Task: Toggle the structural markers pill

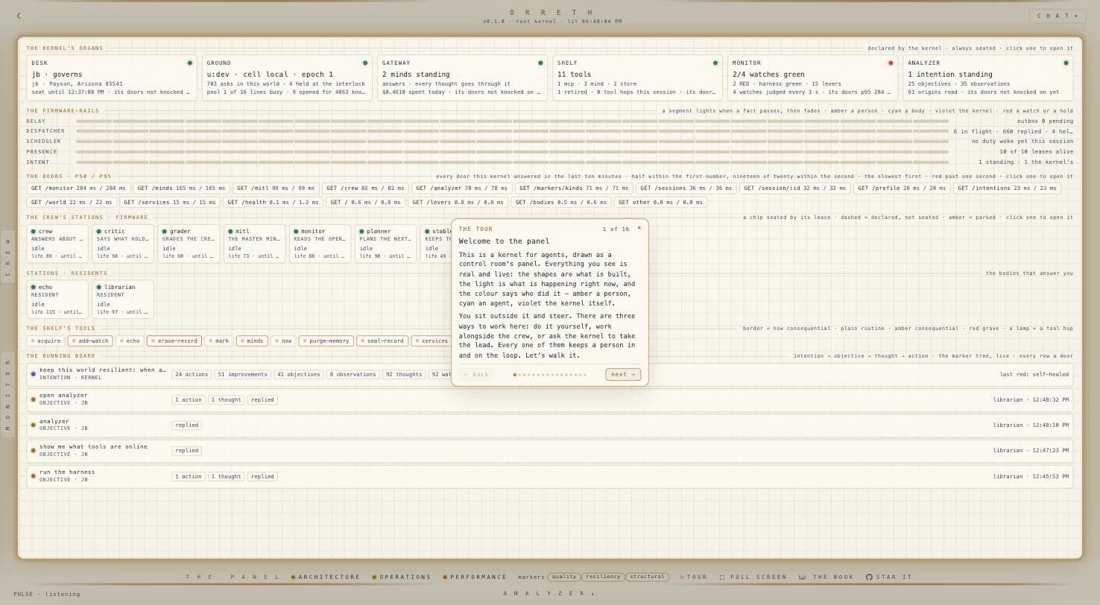Action: 647,577
